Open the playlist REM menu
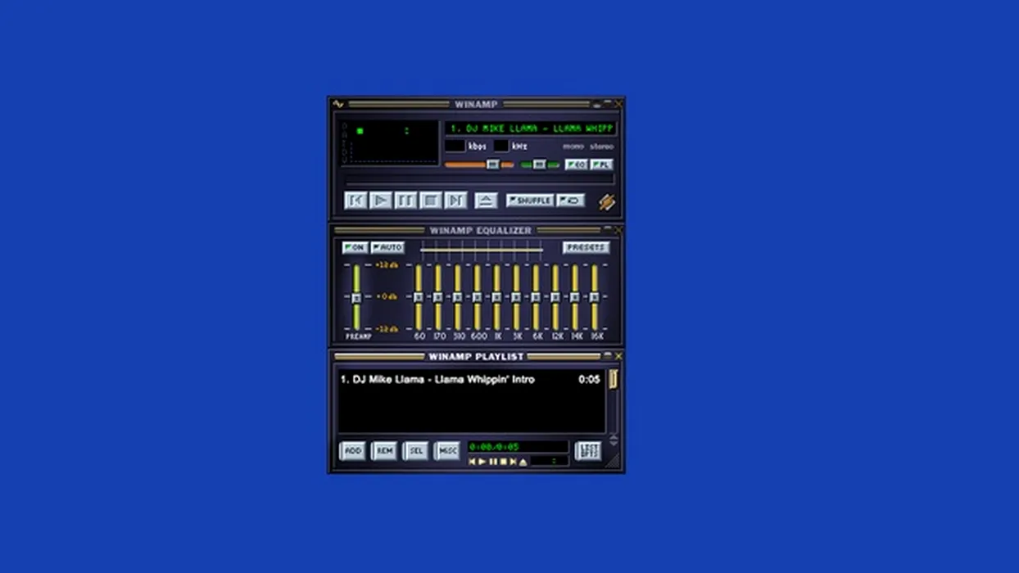Viewport: 1019px width, 573px height. pos(384,450)
